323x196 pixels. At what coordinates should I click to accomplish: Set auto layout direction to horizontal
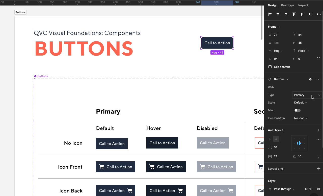pos(276,139)
